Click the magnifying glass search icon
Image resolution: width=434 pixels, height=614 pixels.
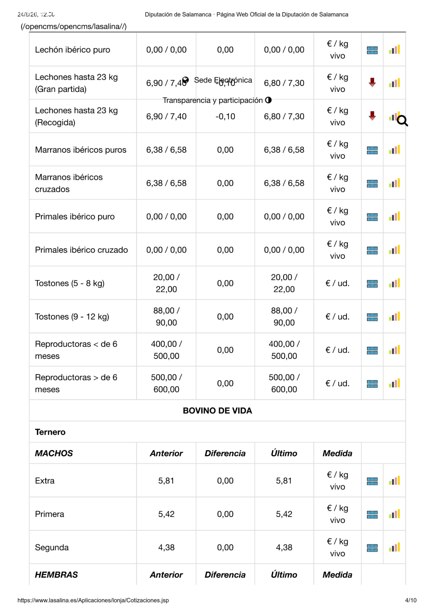tap(402, 121)
